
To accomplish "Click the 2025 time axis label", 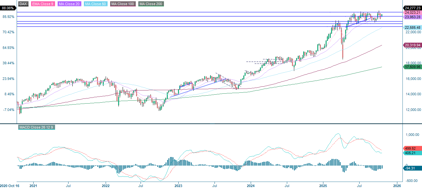I will click(323, 185).
